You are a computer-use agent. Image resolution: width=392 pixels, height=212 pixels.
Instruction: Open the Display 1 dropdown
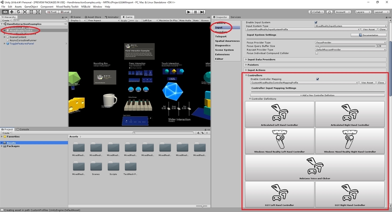point(77,21)
